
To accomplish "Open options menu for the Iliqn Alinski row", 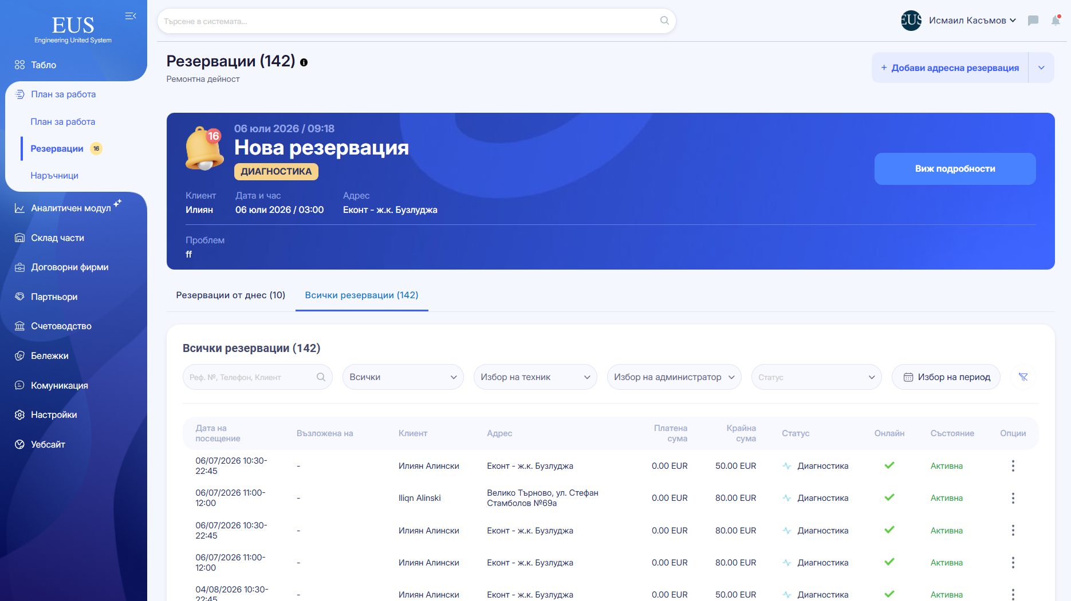I will click(x=1013, y=498).
